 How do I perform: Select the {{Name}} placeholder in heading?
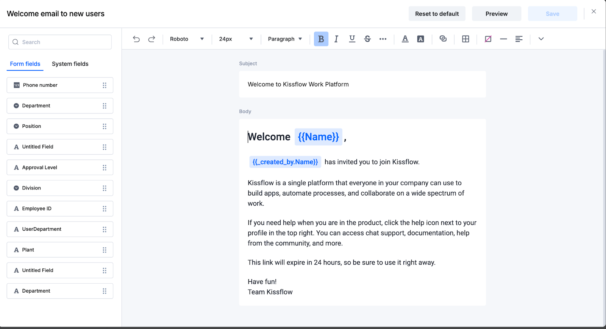click(x=319, y=137)
